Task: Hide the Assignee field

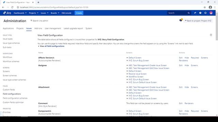Action: pos(187,65)
